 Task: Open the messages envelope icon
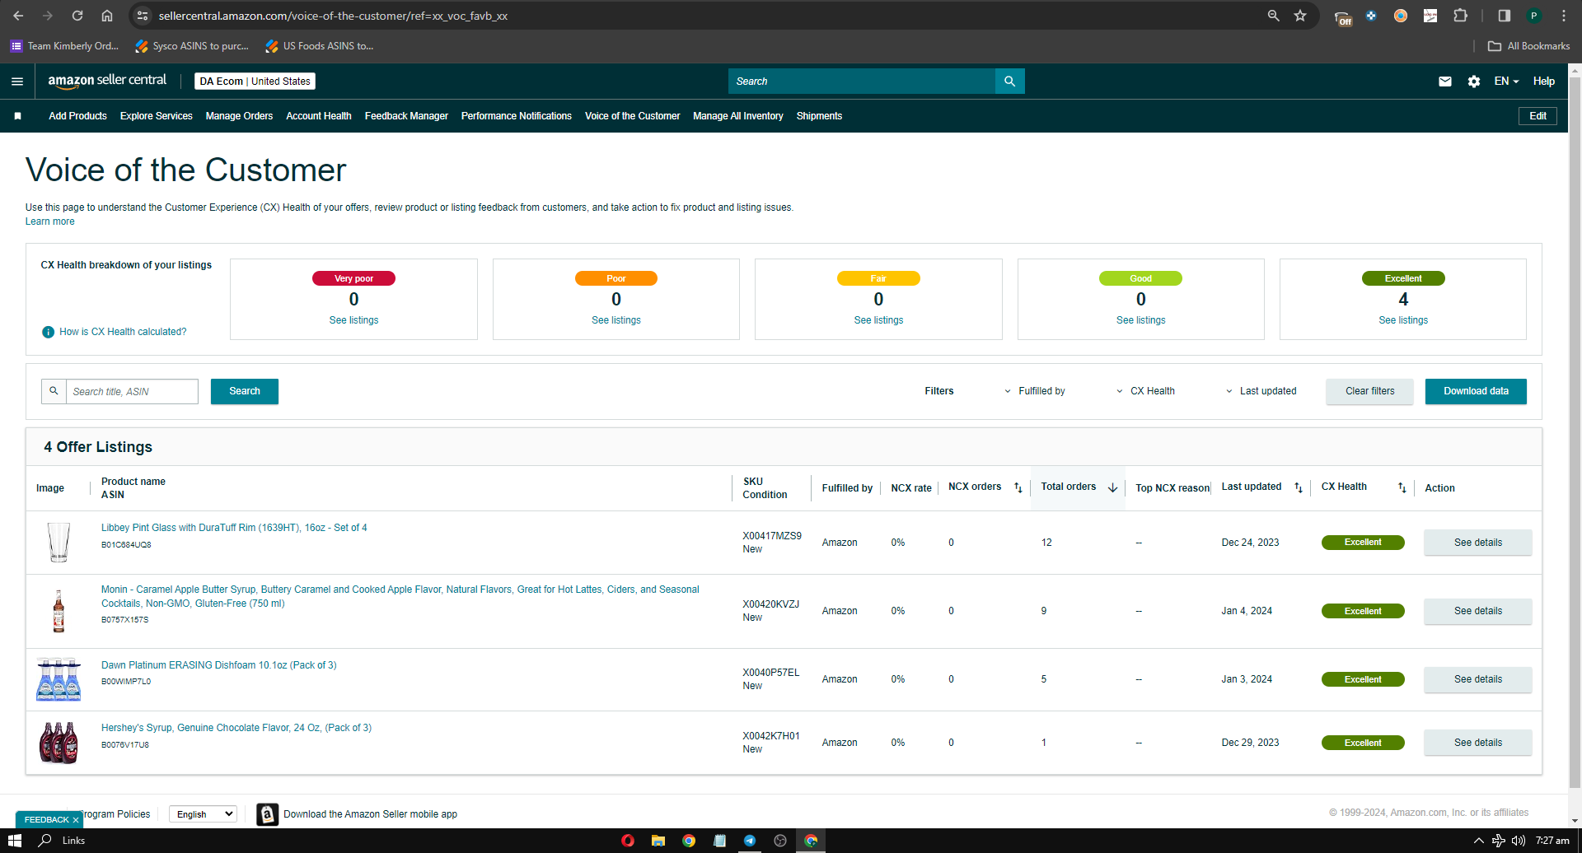pyautogui.click(x=1445, y=82)
